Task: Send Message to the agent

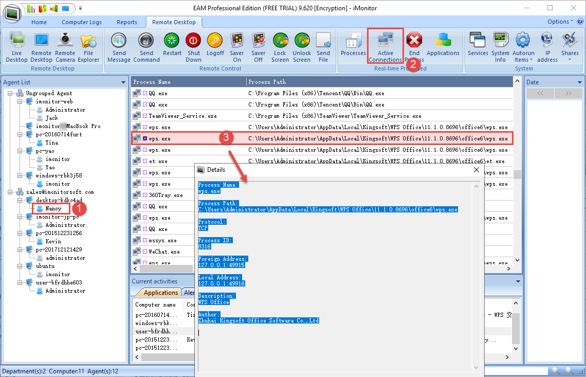Action: pyautogui.click(x=119, y=47)
